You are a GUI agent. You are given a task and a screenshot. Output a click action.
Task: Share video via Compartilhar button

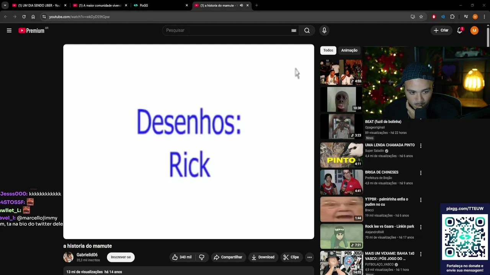pos(228,257)
